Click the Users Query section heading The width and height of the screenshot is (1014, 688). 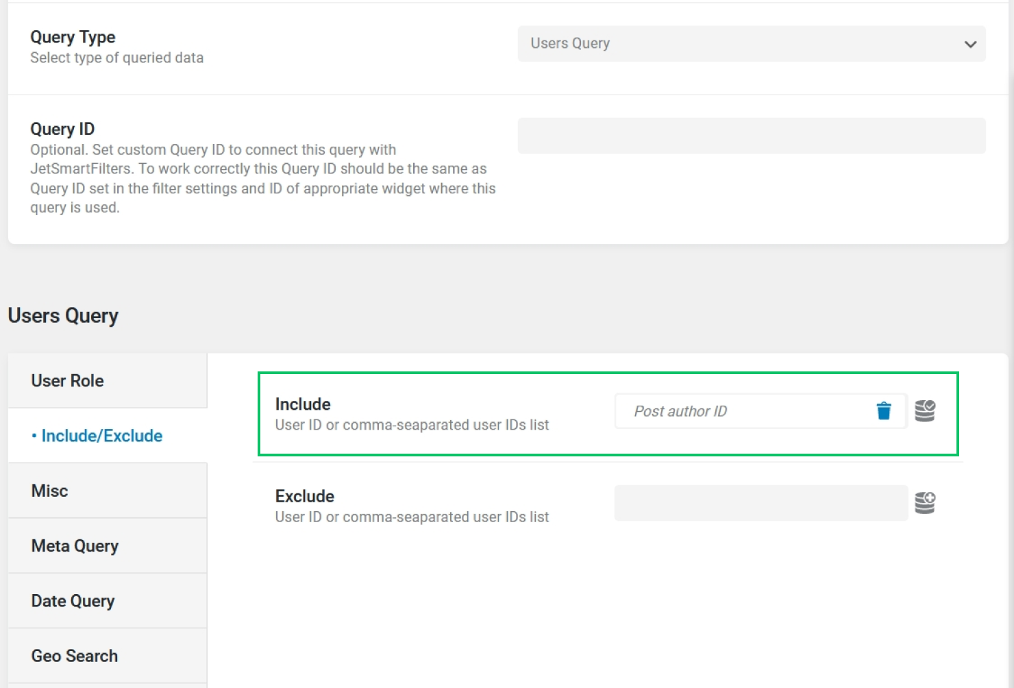tap(63, 316)
